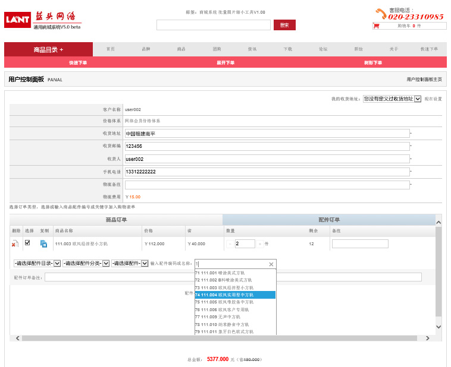Open the 下载 nav item
This screenshot has height=367, width=451.
(287, 49)
